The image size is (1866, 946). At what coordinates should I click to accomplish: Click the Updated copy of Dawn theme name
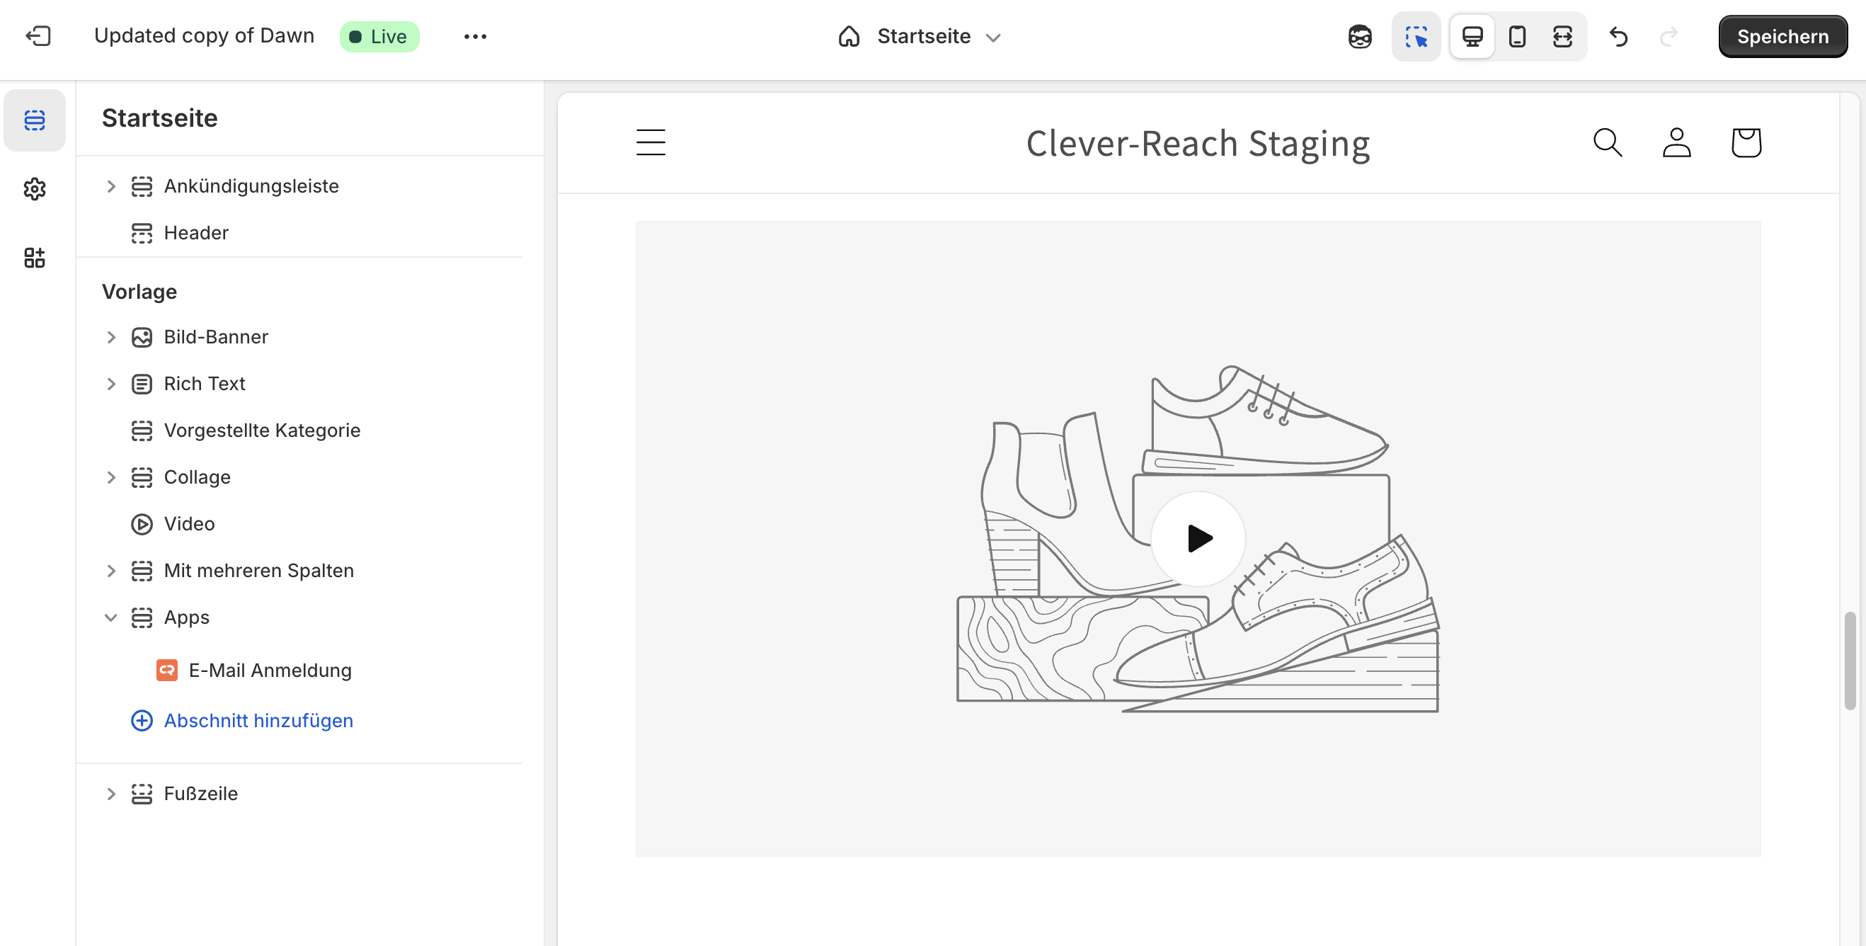tap(205, 35)
